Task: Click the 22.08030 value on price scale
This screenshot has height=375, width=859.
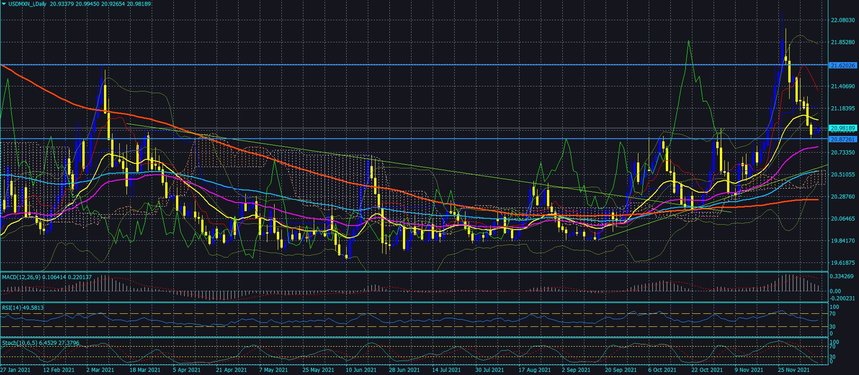Action: click(x=842, y=20)
